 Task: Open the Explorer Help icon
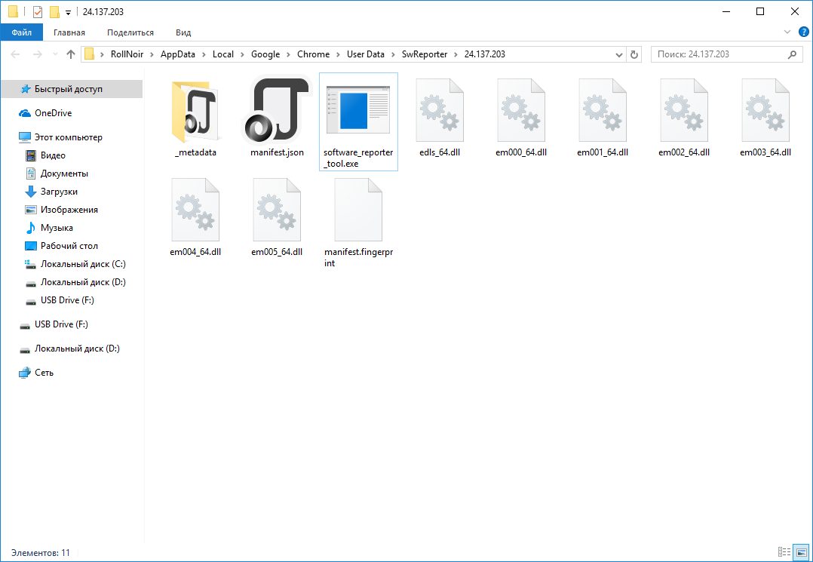(x=804, y=32)
